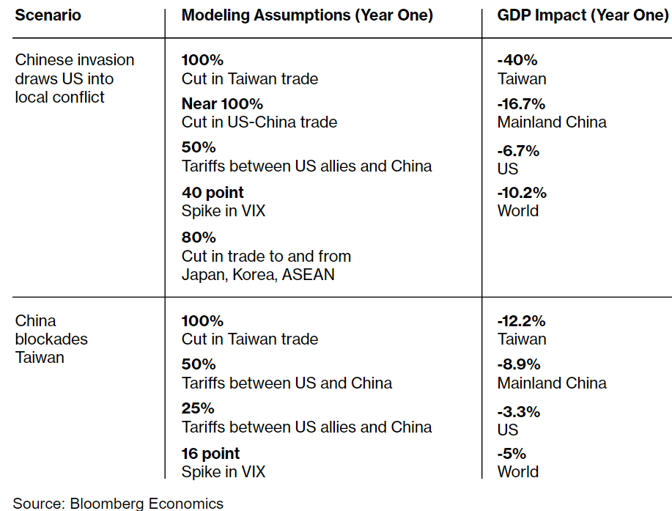The height and width of the screenshot is (511, 672).
Task: Click the Bloomberg Economics source text
Action: coord(118,503)
